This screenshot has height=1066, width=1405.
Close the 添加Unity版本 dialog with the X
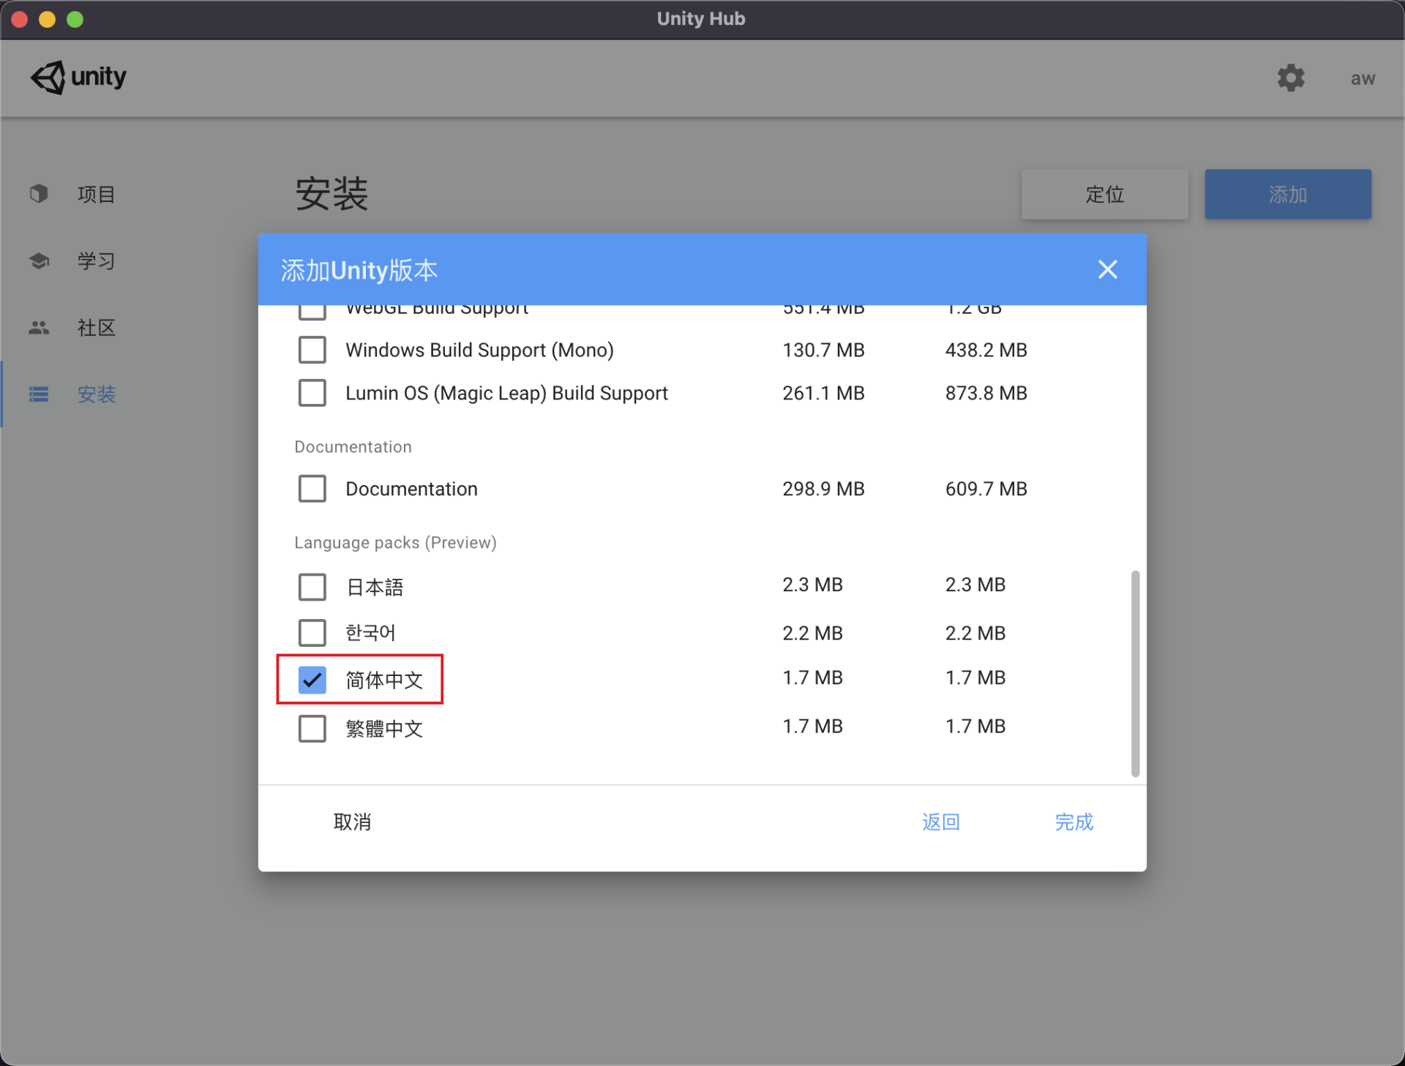(1107, 269)
